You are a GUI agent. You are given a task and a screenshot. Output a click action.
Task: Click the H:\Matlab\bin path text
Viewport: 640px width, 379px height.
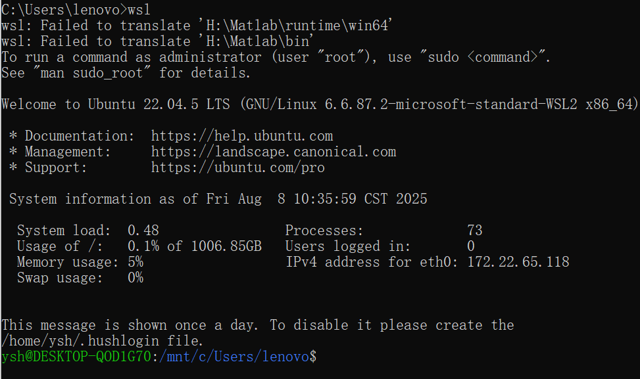click(258, 41)
